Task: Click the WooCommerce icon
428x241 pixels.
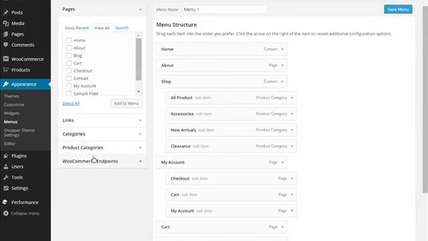Action: click(6, 59)
